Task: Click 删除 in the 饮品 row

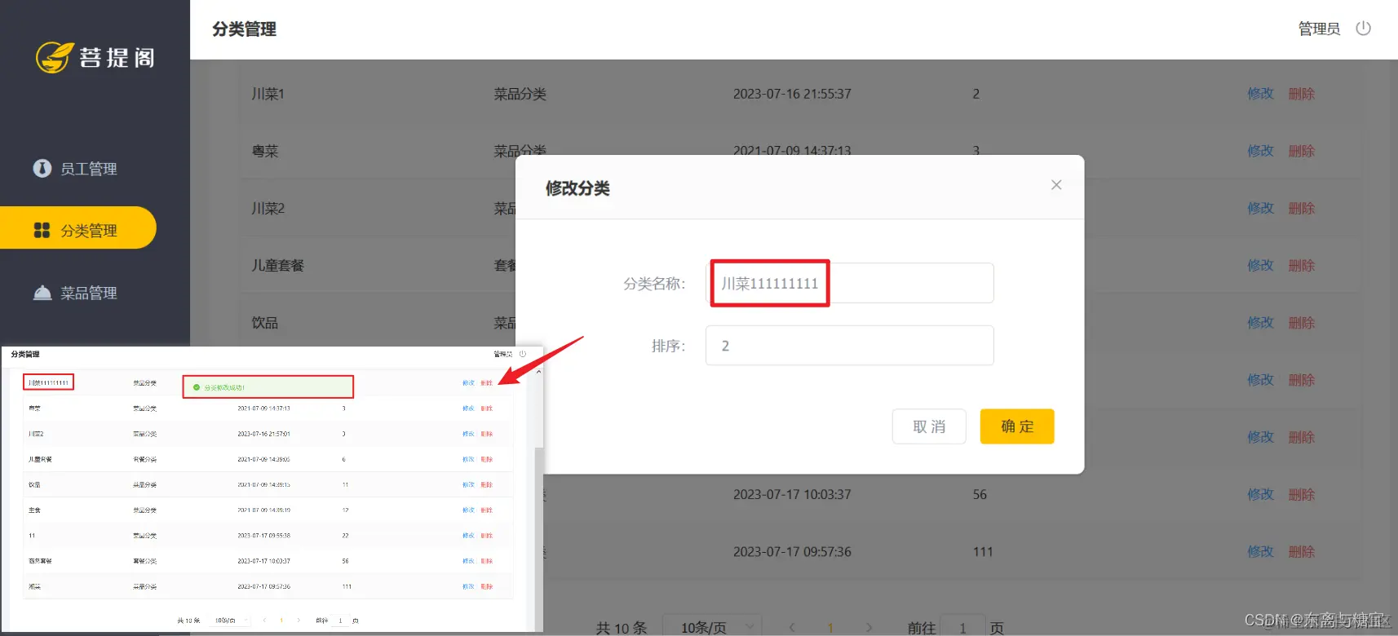Action: 1302,323
